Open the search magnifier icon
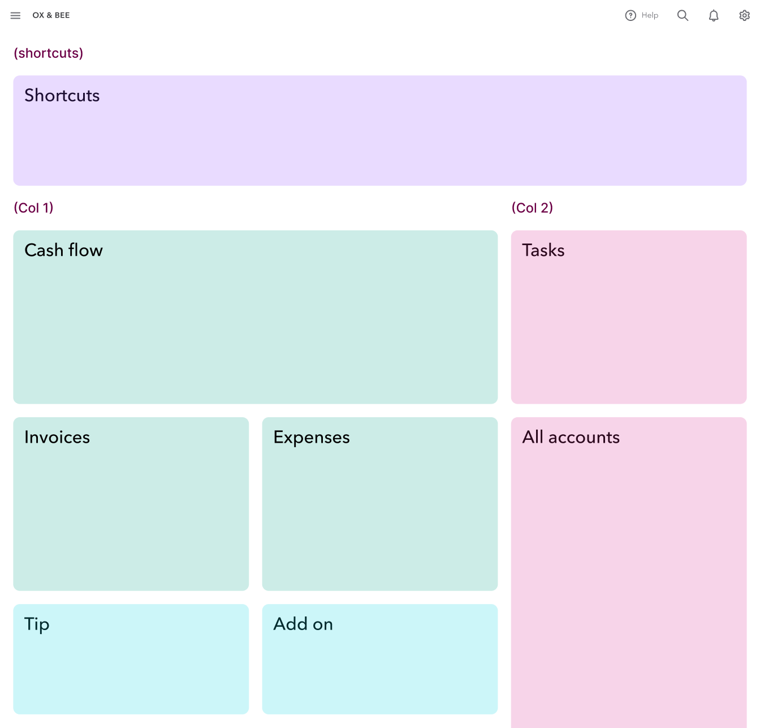760x728 pixels. click(683, 15)
